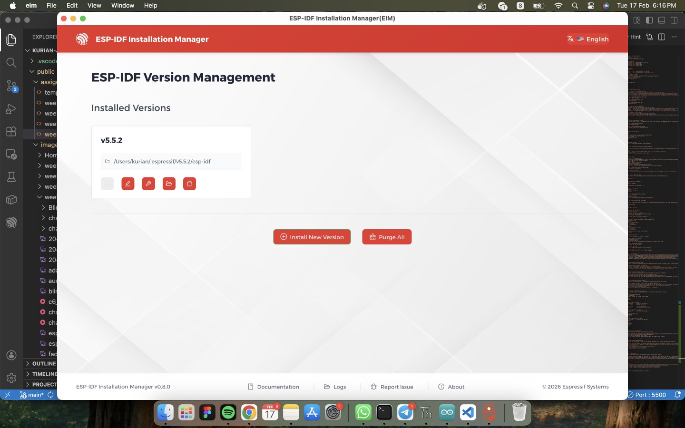The height and width of the screenshot is (428, 685).
Task: Open the Explorer view in VS Code
Action: [x=11, y=40]
